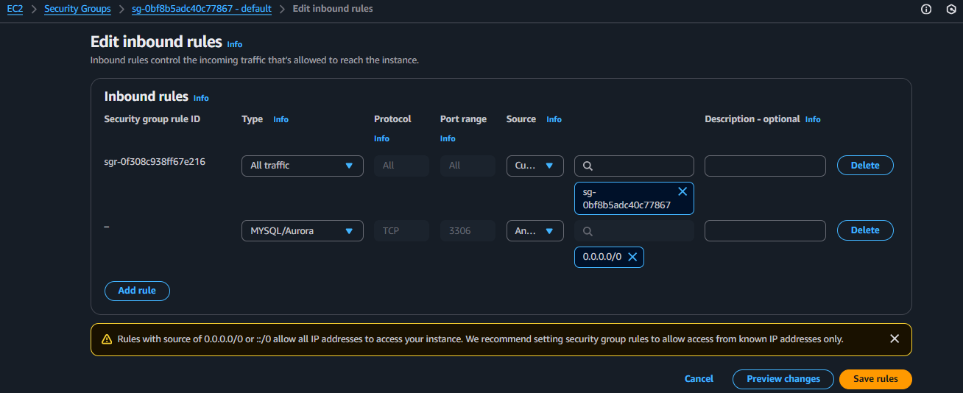Open the All traffic type dropdown

click(x=302, y=166)
